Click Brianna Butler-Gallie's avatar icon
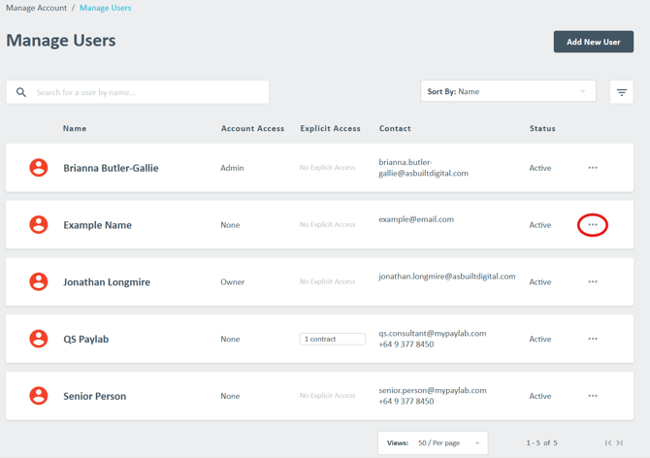The height and width of the screenshot is (458, 650). pos(39,168)
